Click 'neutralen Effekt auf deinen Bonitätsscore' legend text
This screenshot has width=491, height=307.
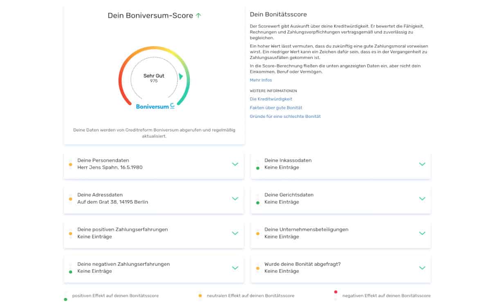click(250, 296)
